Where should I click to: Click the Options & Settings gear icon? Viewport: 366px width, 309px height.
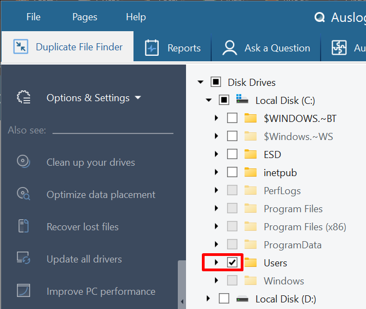[x=24, y=98]
